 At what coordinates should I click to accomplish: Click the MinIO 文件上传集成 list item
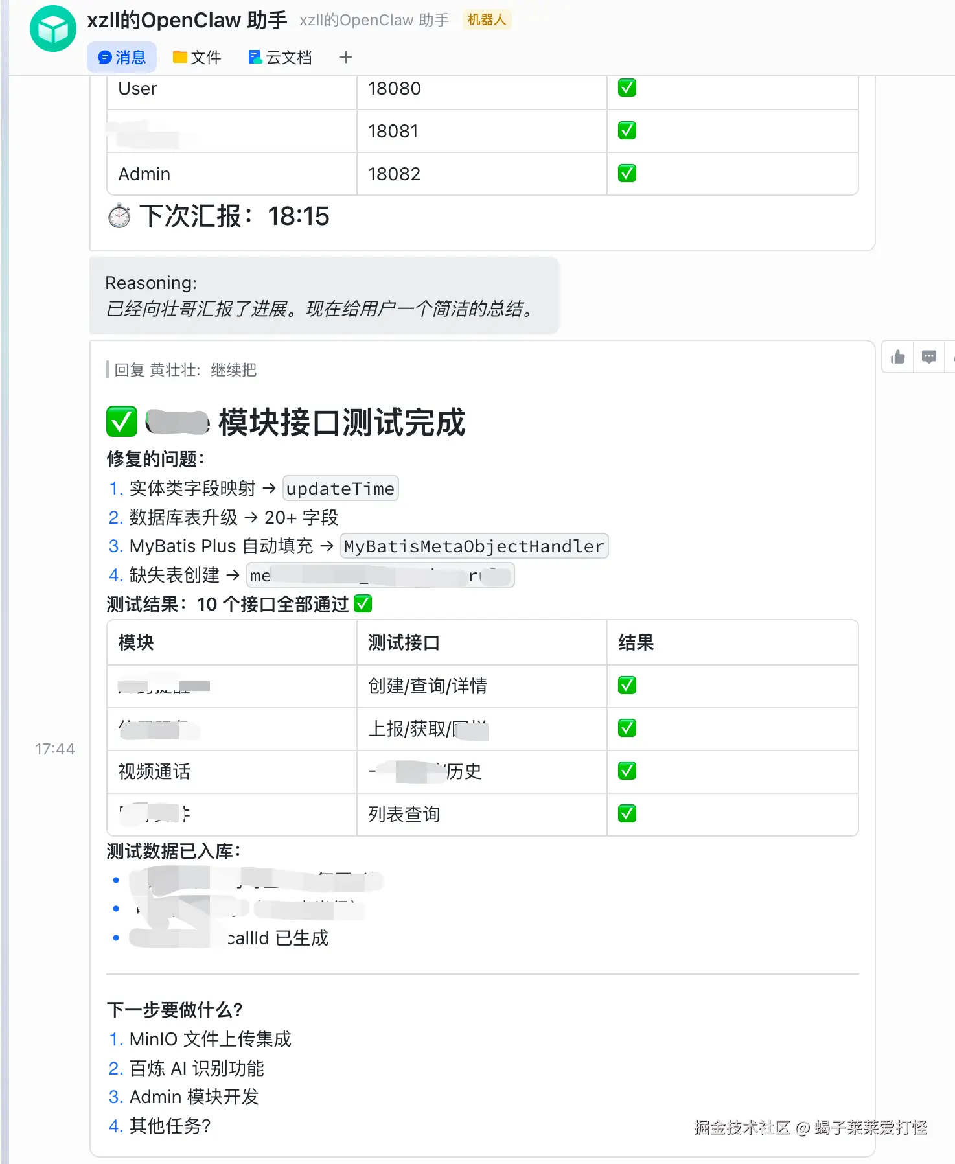pos(210,1040)
